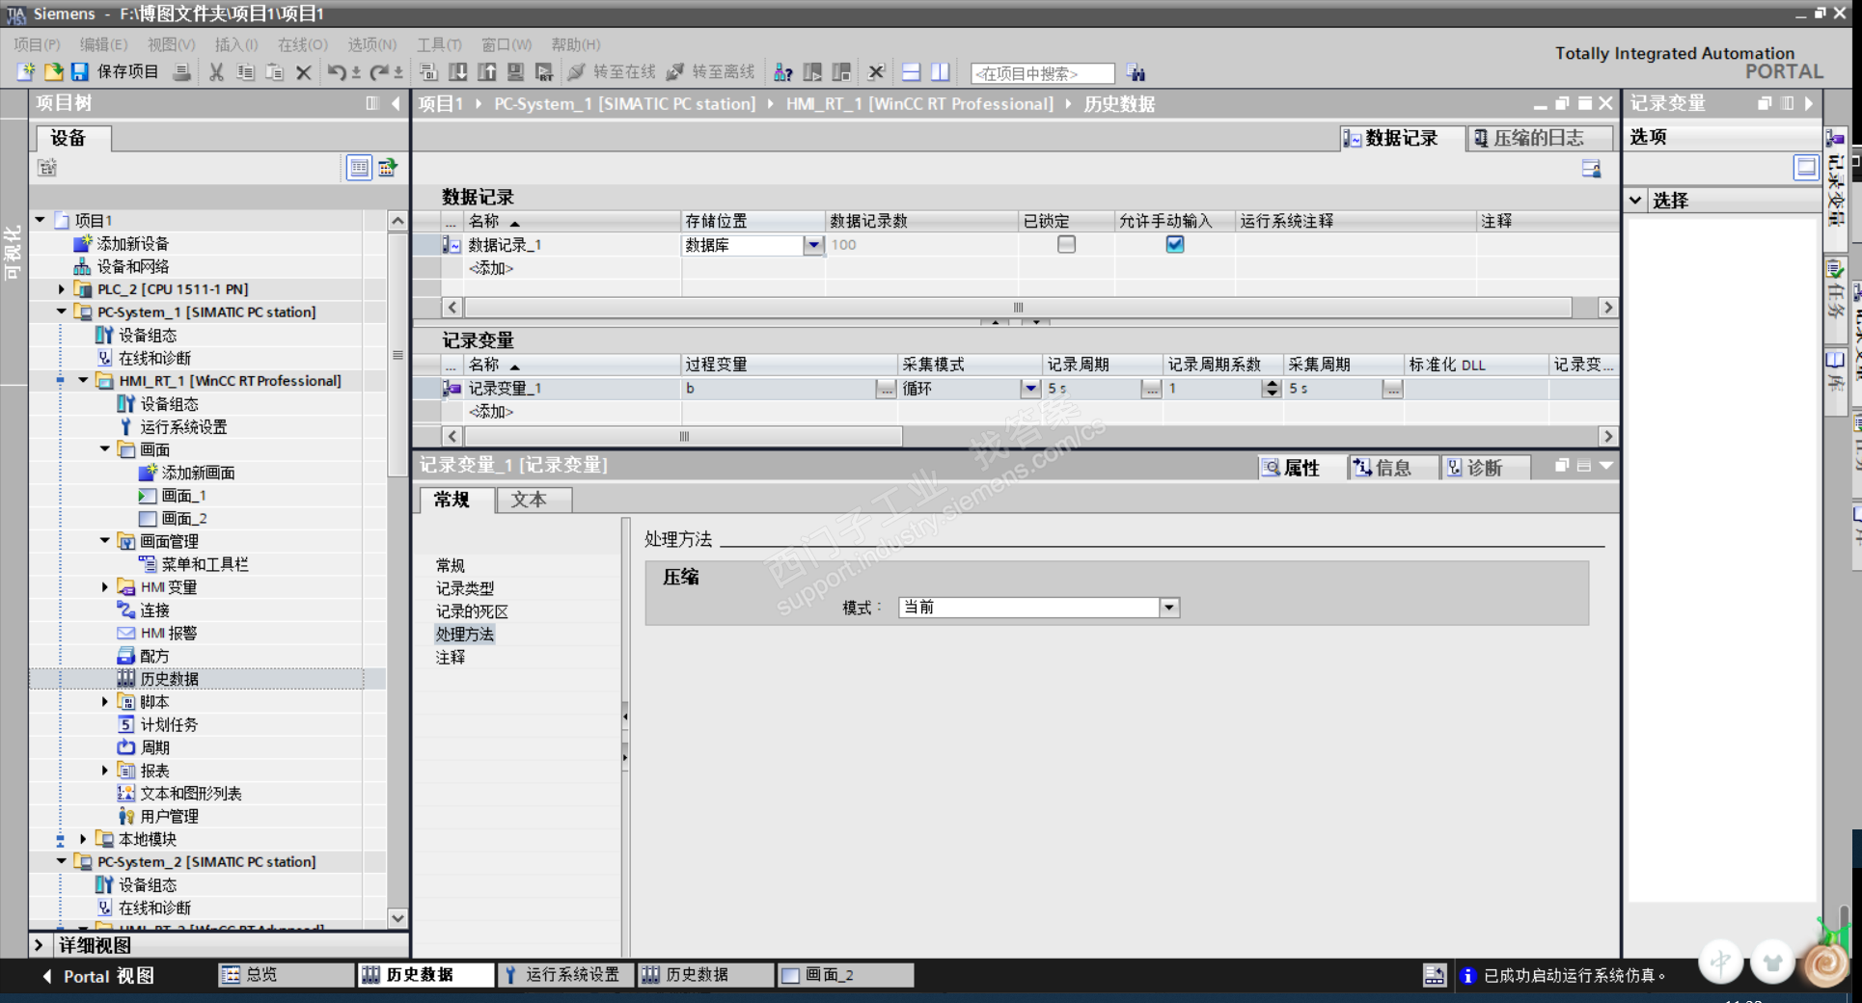This screenshot has height=1003, width=1862.
Task: Collapse the HMI_RT_1 tree node
Action: (83, 381)
